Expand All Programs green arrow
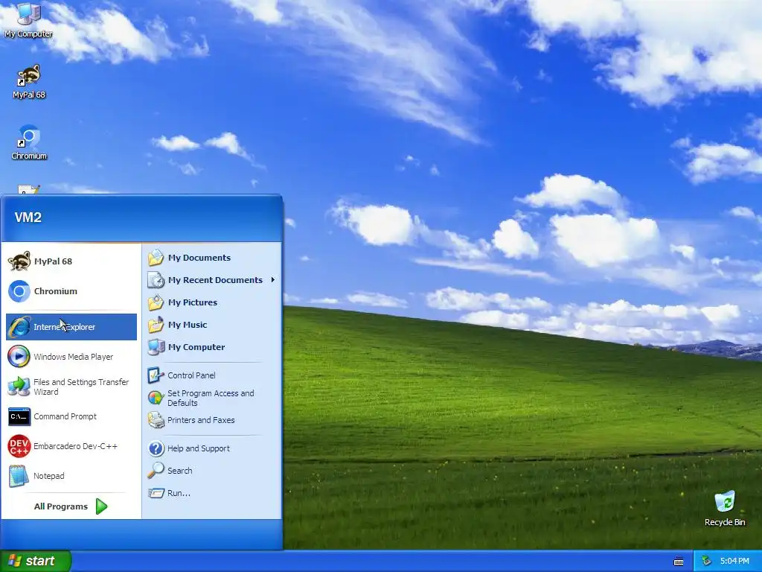 click(x=101, y=506)
